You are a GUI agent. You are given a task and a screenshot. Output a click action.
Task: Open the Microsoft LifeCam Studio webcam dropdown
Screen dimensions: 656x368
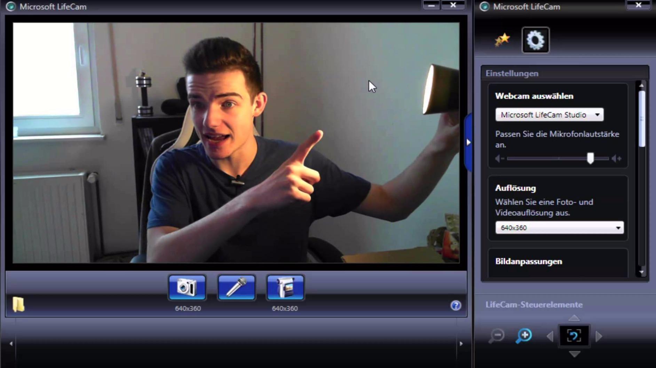(549, 115)
